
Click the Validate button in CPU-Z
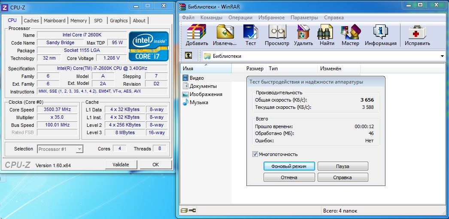[121, 165]
